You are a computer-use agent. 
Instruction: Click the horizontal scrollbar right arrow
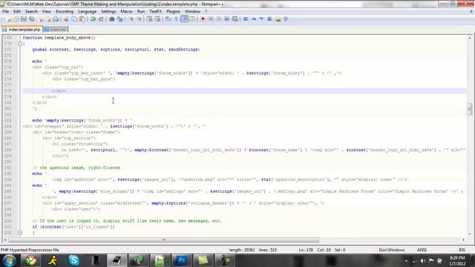pyautogui.click(x=464, y=240)
